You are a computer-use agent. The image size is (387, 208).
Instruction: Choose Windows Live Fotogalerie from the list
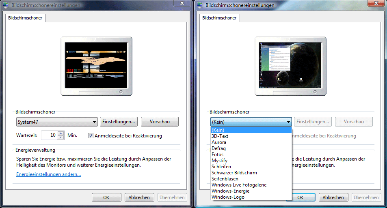click(x=251, y=185)
